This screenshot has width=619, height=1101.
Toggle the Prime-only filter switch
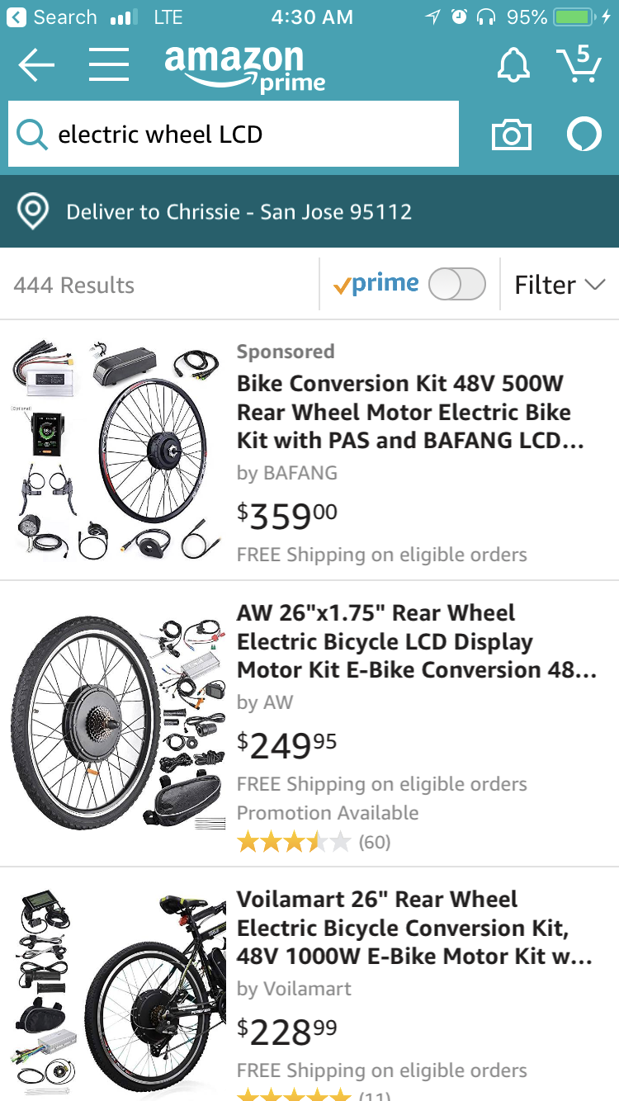(x=457, y=285)
